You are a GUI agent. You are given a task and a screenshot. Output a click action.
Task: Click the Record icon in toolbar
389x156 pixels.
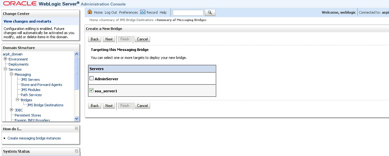(143, 12)
